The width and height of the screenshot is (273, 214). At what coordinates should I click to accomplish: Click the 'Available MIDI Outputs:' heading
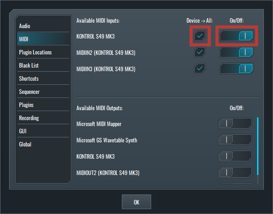[x=99, y=108]
